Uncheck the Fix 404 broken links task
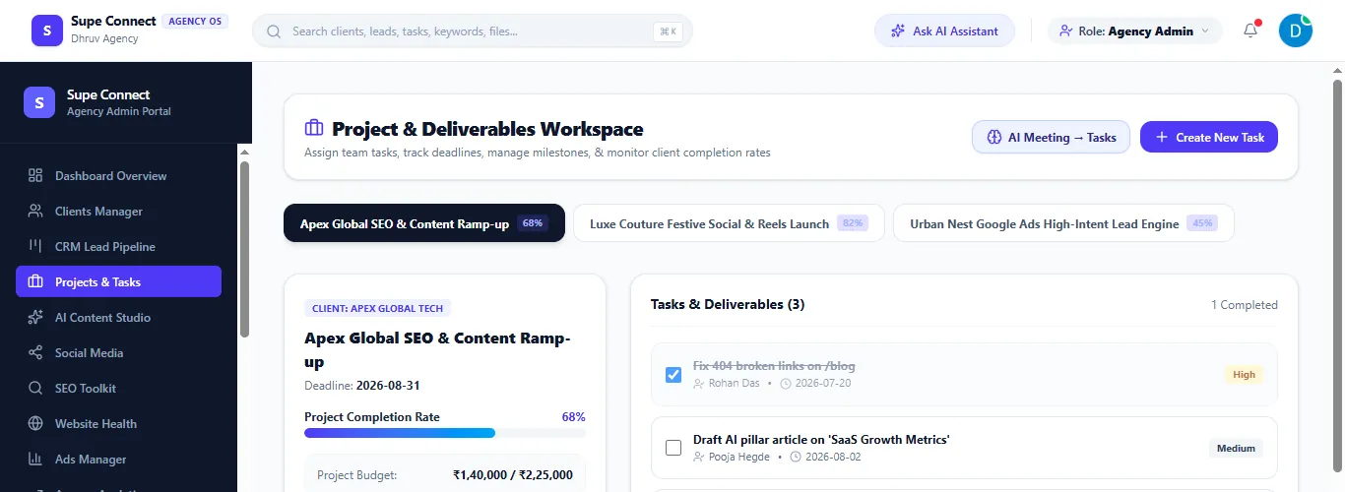The height and width of the screenshot is (492, 1345). pos(673,375)
